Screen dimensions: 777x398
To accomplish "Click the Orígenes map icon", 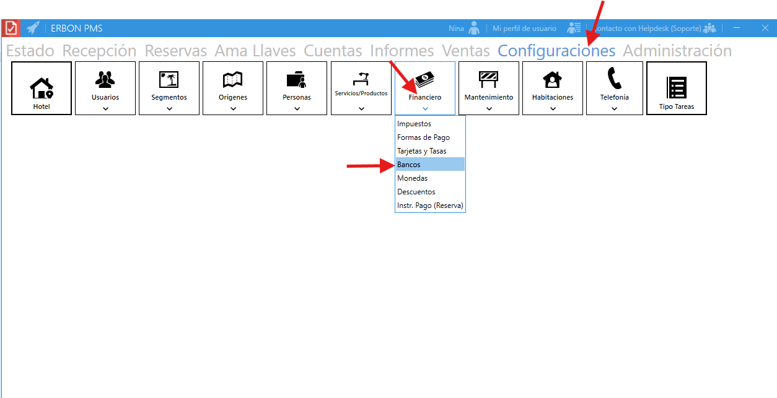I will 233,79.
